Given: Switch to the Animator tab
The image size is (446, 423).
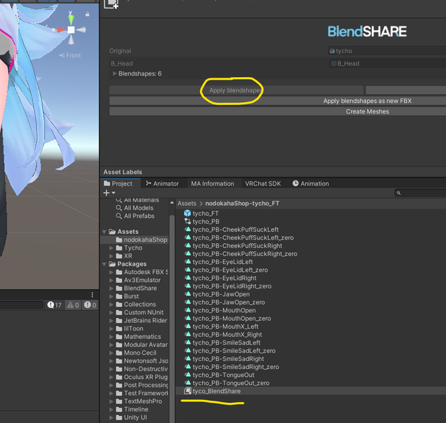Looking at the screenshot, I should point(162,183).
